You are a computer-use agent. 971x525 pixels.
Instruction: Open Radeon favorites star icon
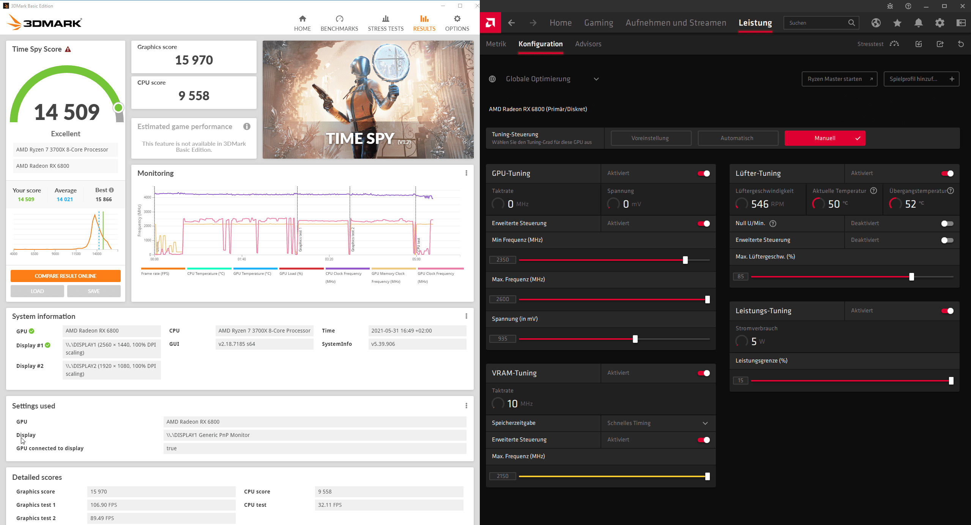click(897, 23)
